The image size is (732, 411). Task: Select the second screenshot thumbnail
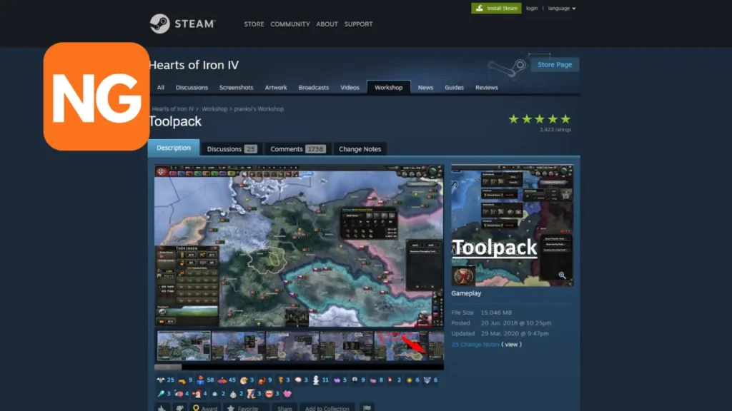coord(238,346)
